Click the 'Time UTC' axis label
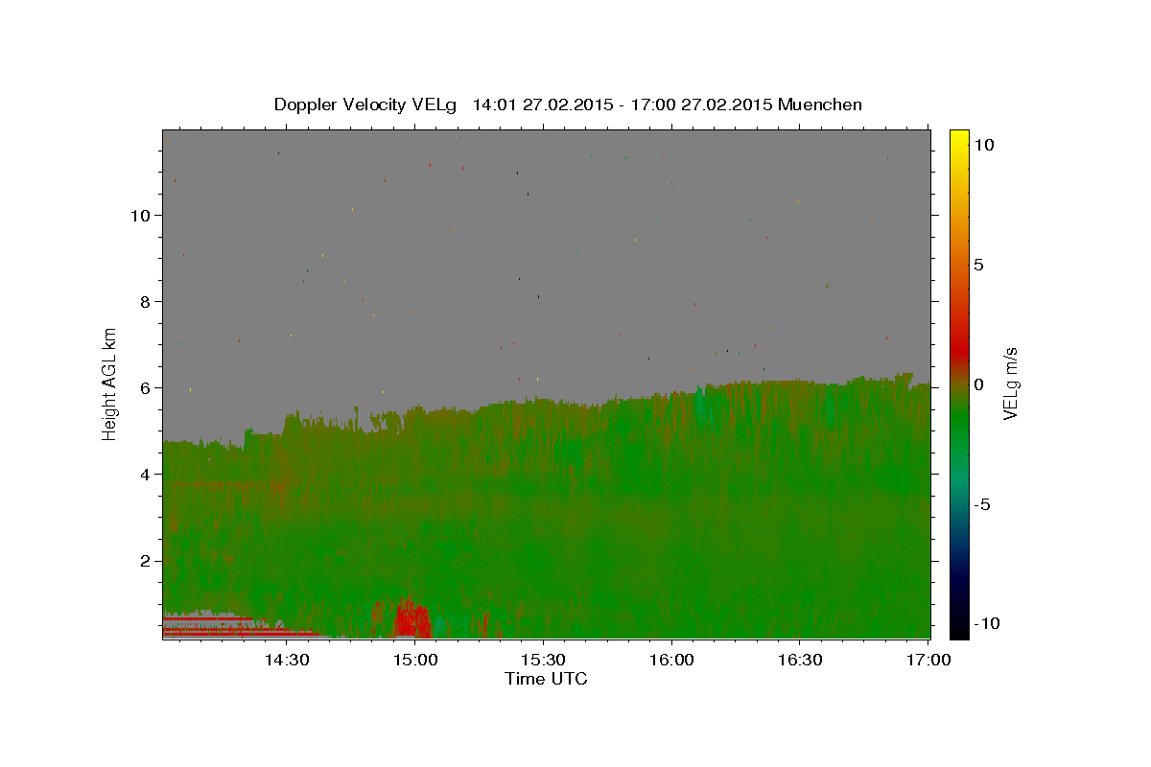1151x767 pixels. tap(546, 679)
